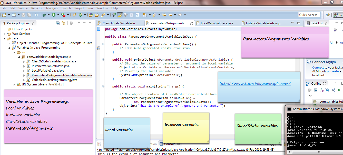The height and width of the screenshot is (155, 343).
Task: Select com.variables.tutorialbyexample package node
Action: point(49,57)
